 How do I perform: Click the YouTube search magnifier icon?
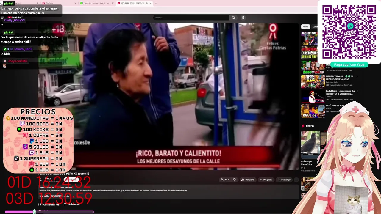point(233,18)
